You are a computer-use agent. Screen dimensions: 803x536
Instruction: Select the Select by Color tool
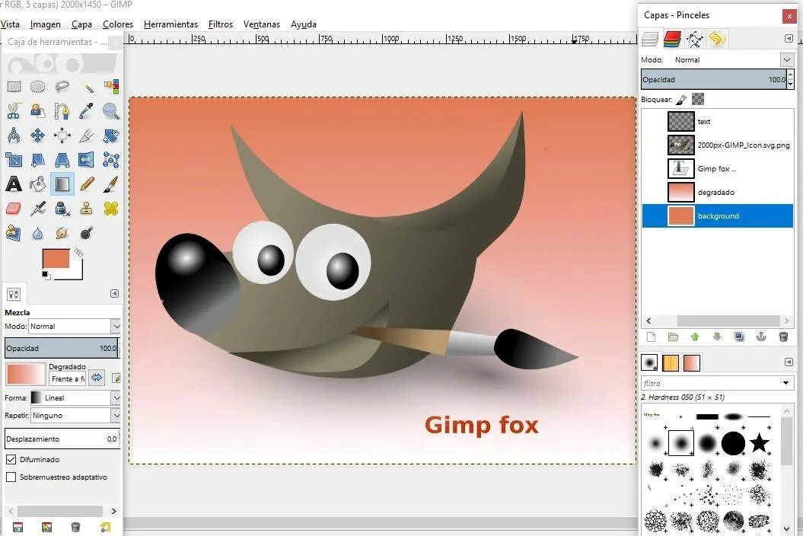(x=111, y=87)
